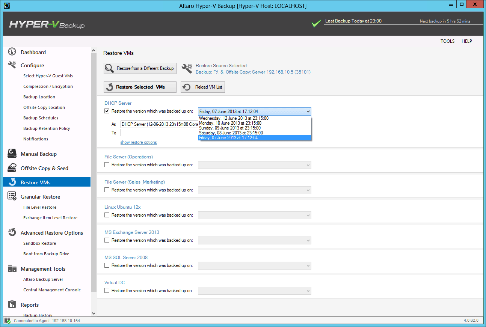Click the Advanced Restore Options icon
Screen dimensions: 486x327
coord(12,232)
